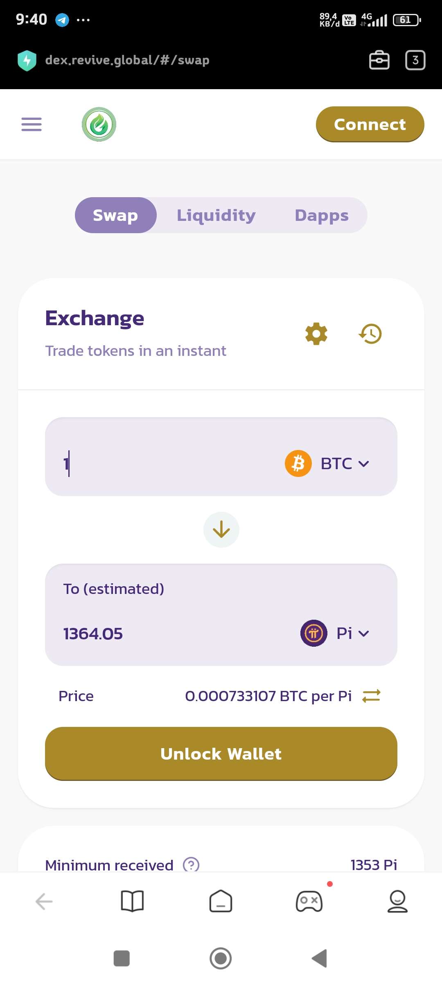Open the browser tabs counter
This screenshot has height=985, width=442.
(x=415, y=61)
